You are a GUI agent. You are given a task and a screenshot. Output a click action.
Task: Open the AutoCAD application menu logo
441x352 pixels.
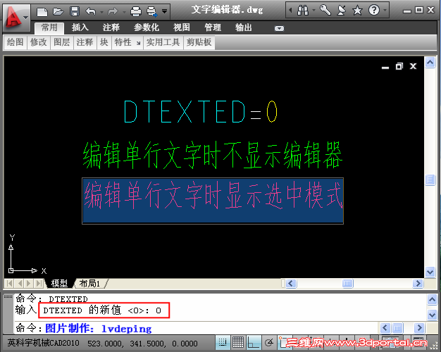(15, 18)
